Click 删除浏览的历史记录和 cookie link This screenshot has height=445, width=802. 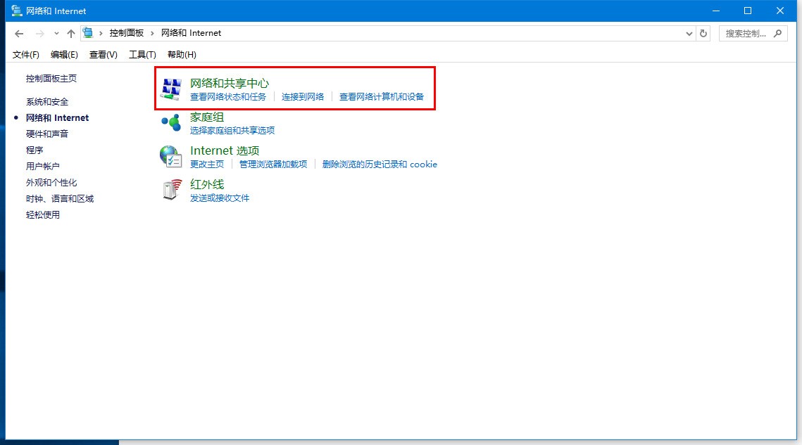pos(380,165)
